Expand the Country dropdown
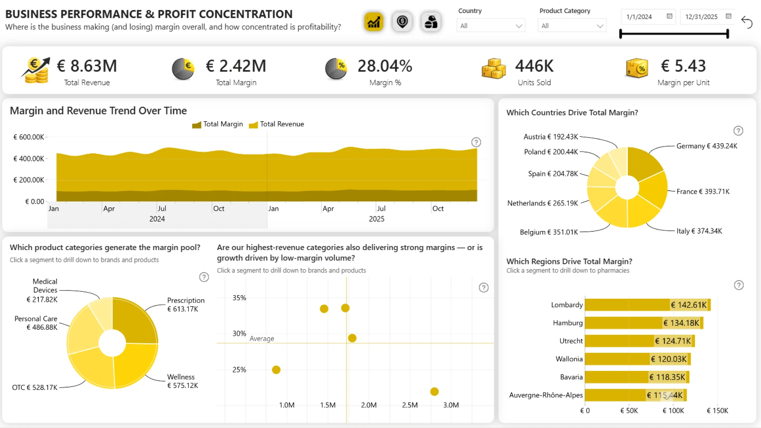The height and width of the screenshot is (428, 761). click(x=491, y=26)
